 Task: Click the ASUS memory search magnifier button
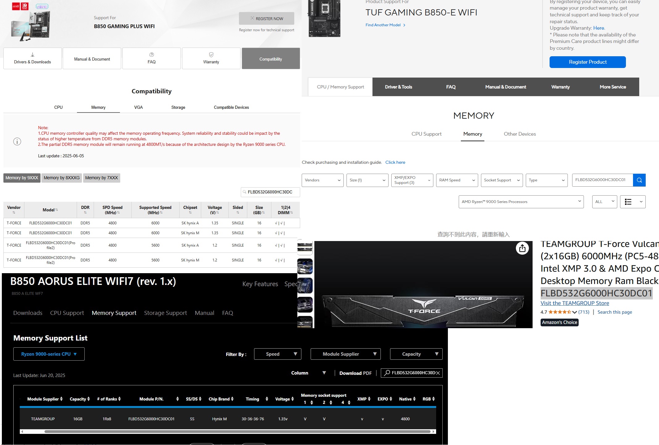point(639,180)
